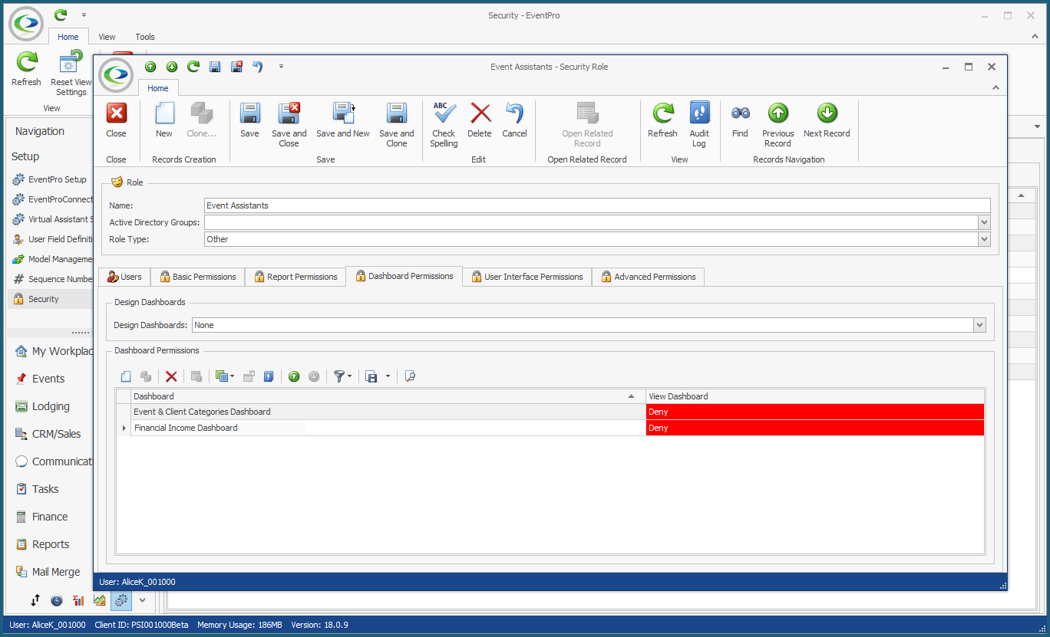The height and width of the screenshot is (637, 1050).
Task: Click the red Deny cell for Event & Client Categories
Action: pyautogui.click(x=814, y=412)
